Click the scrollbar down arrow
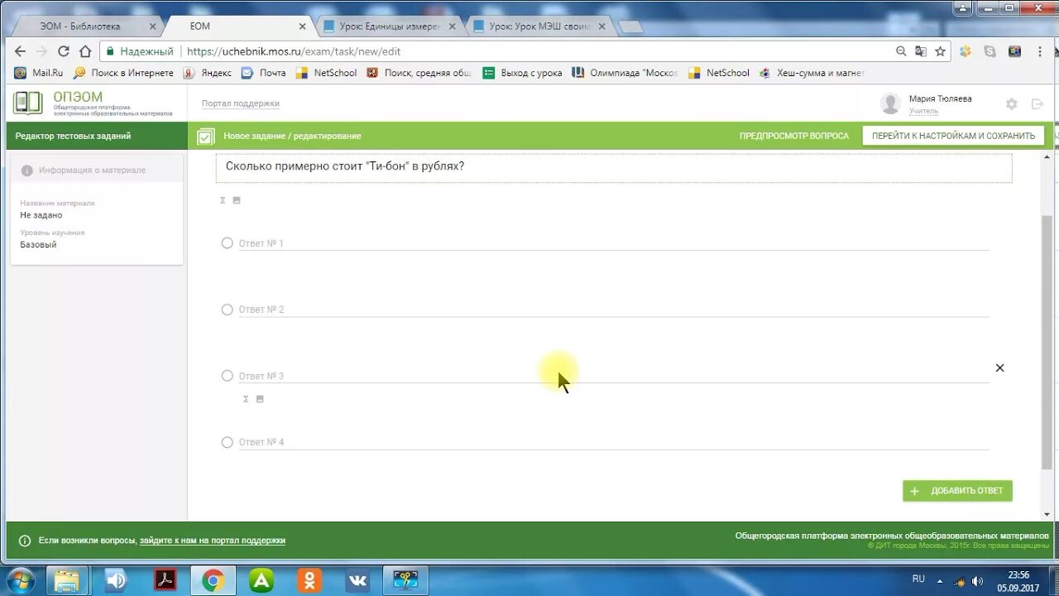The width and height of the screenshot is (1059, 596). (1047, 514)
